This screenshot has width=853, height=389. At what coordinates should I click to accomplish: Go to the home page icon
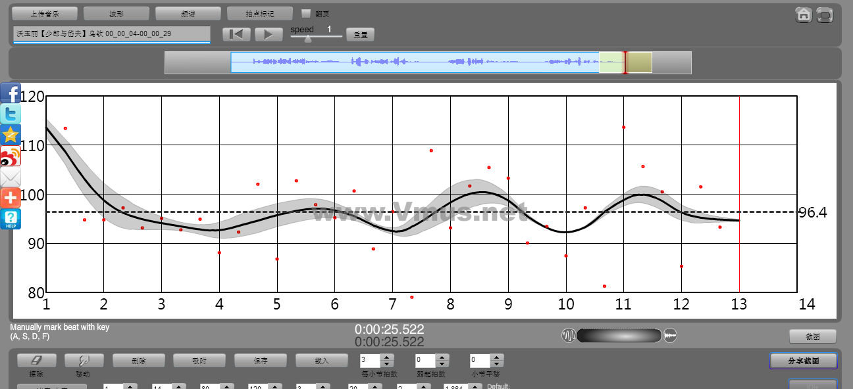point(803,15)
